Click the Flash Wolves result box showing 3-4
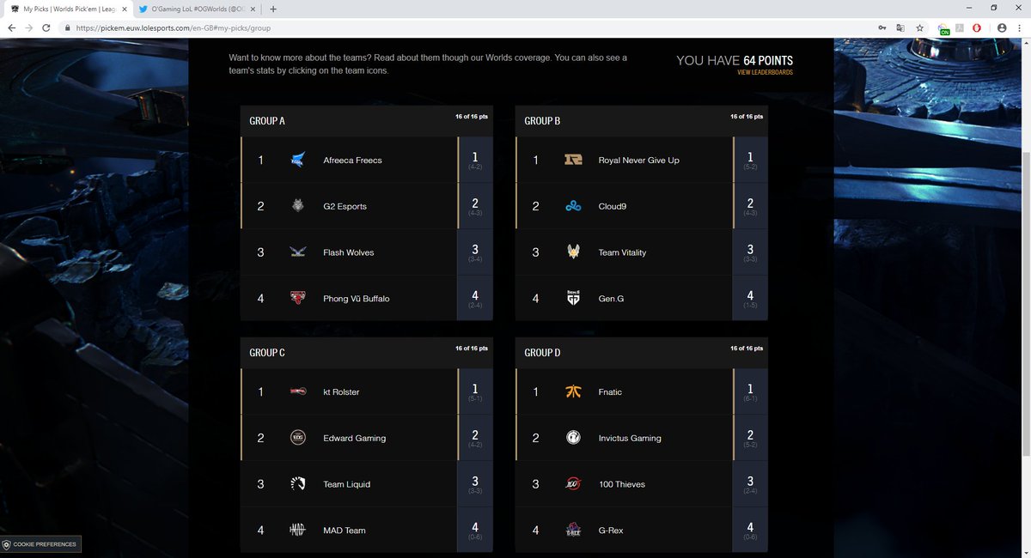Viewport: 1031px width, 558px height. click(475, 252)
